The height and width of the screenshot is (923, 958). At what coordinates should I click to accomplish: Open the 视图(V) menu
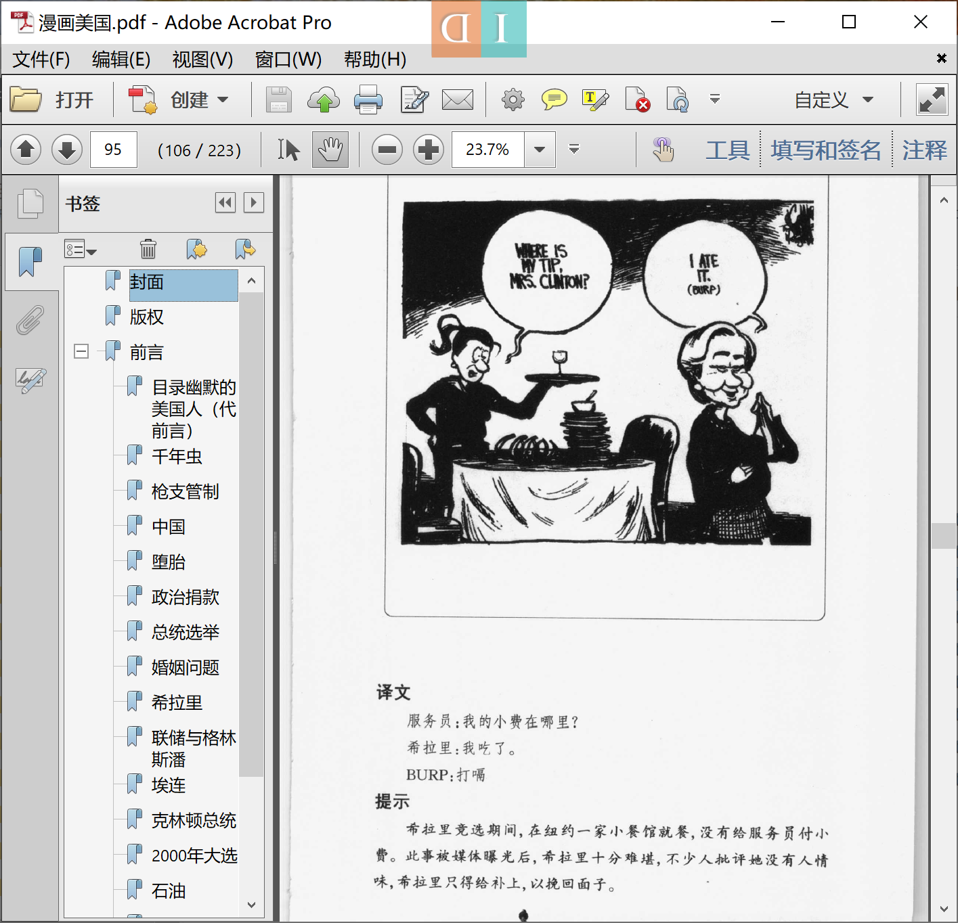click(202, 60)
